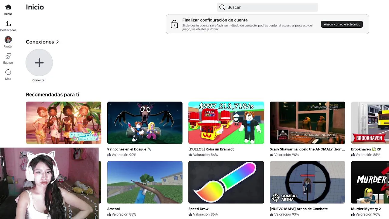Click '[NUEVO MAPA] Arena de Combate' title
The width and height of the screenshot is (389, 219).
pos(299,209)
